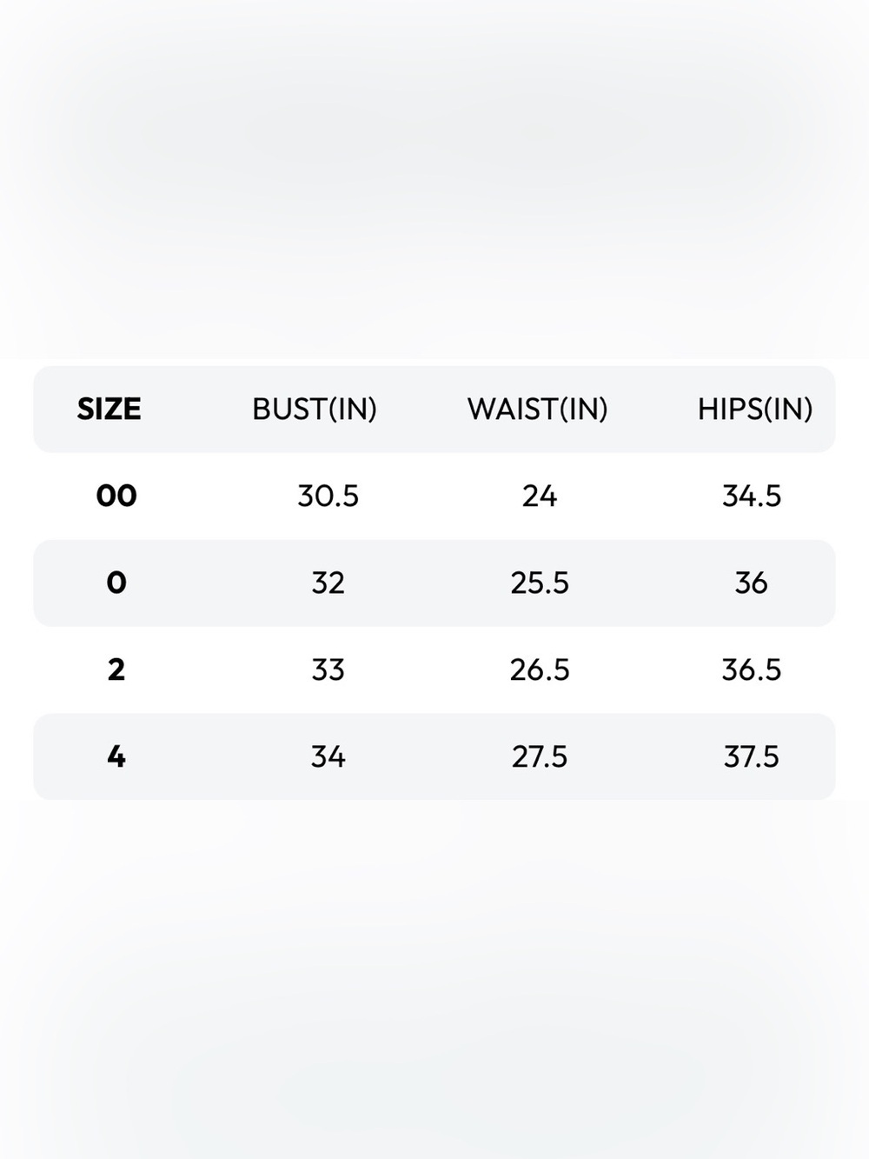Click the 36.5 hips value
The width and height of the screenshot is (869, 1159).
tap(752, 669)
